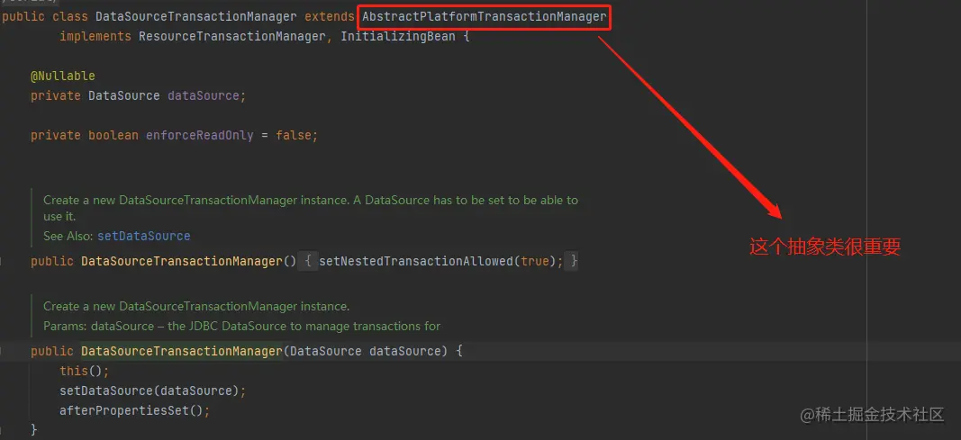Select the @Nullable annotation

click(62, 76)
